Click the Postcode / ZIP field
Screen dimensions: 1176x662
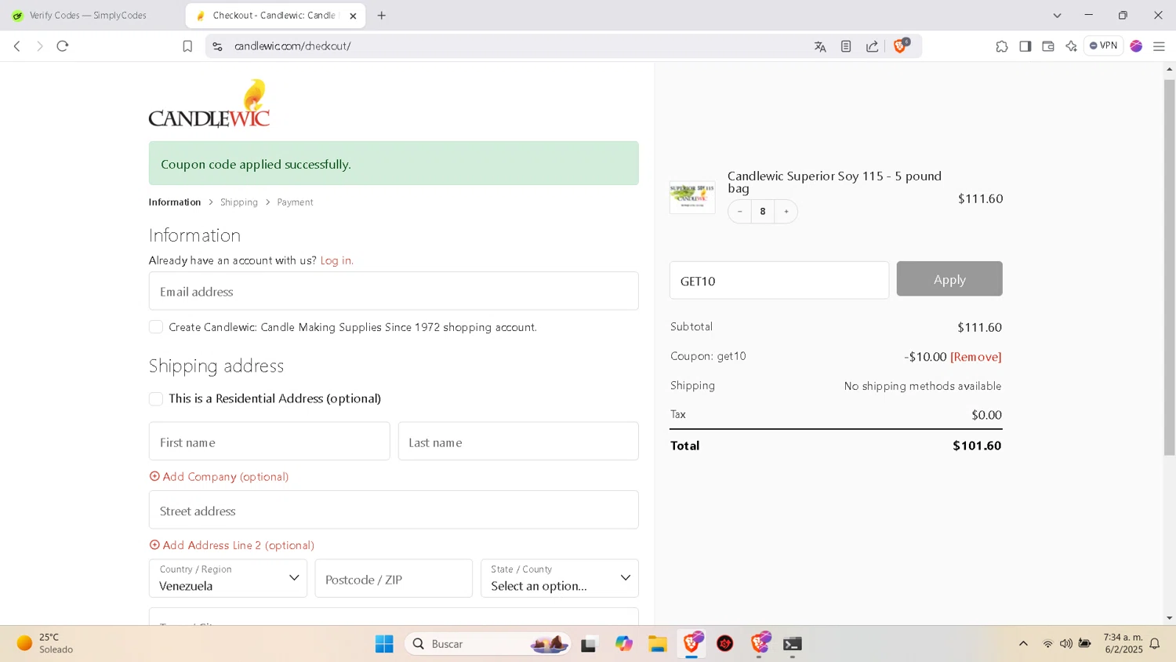pyautogui.click(x=394, y=579)
